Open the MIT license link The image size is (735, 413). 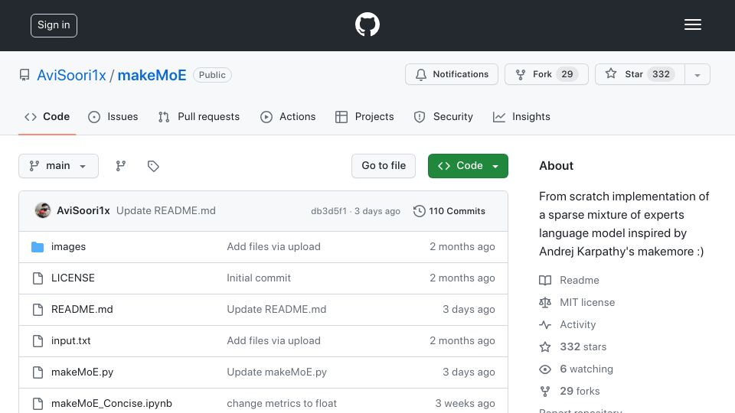[x=587, y=303]
